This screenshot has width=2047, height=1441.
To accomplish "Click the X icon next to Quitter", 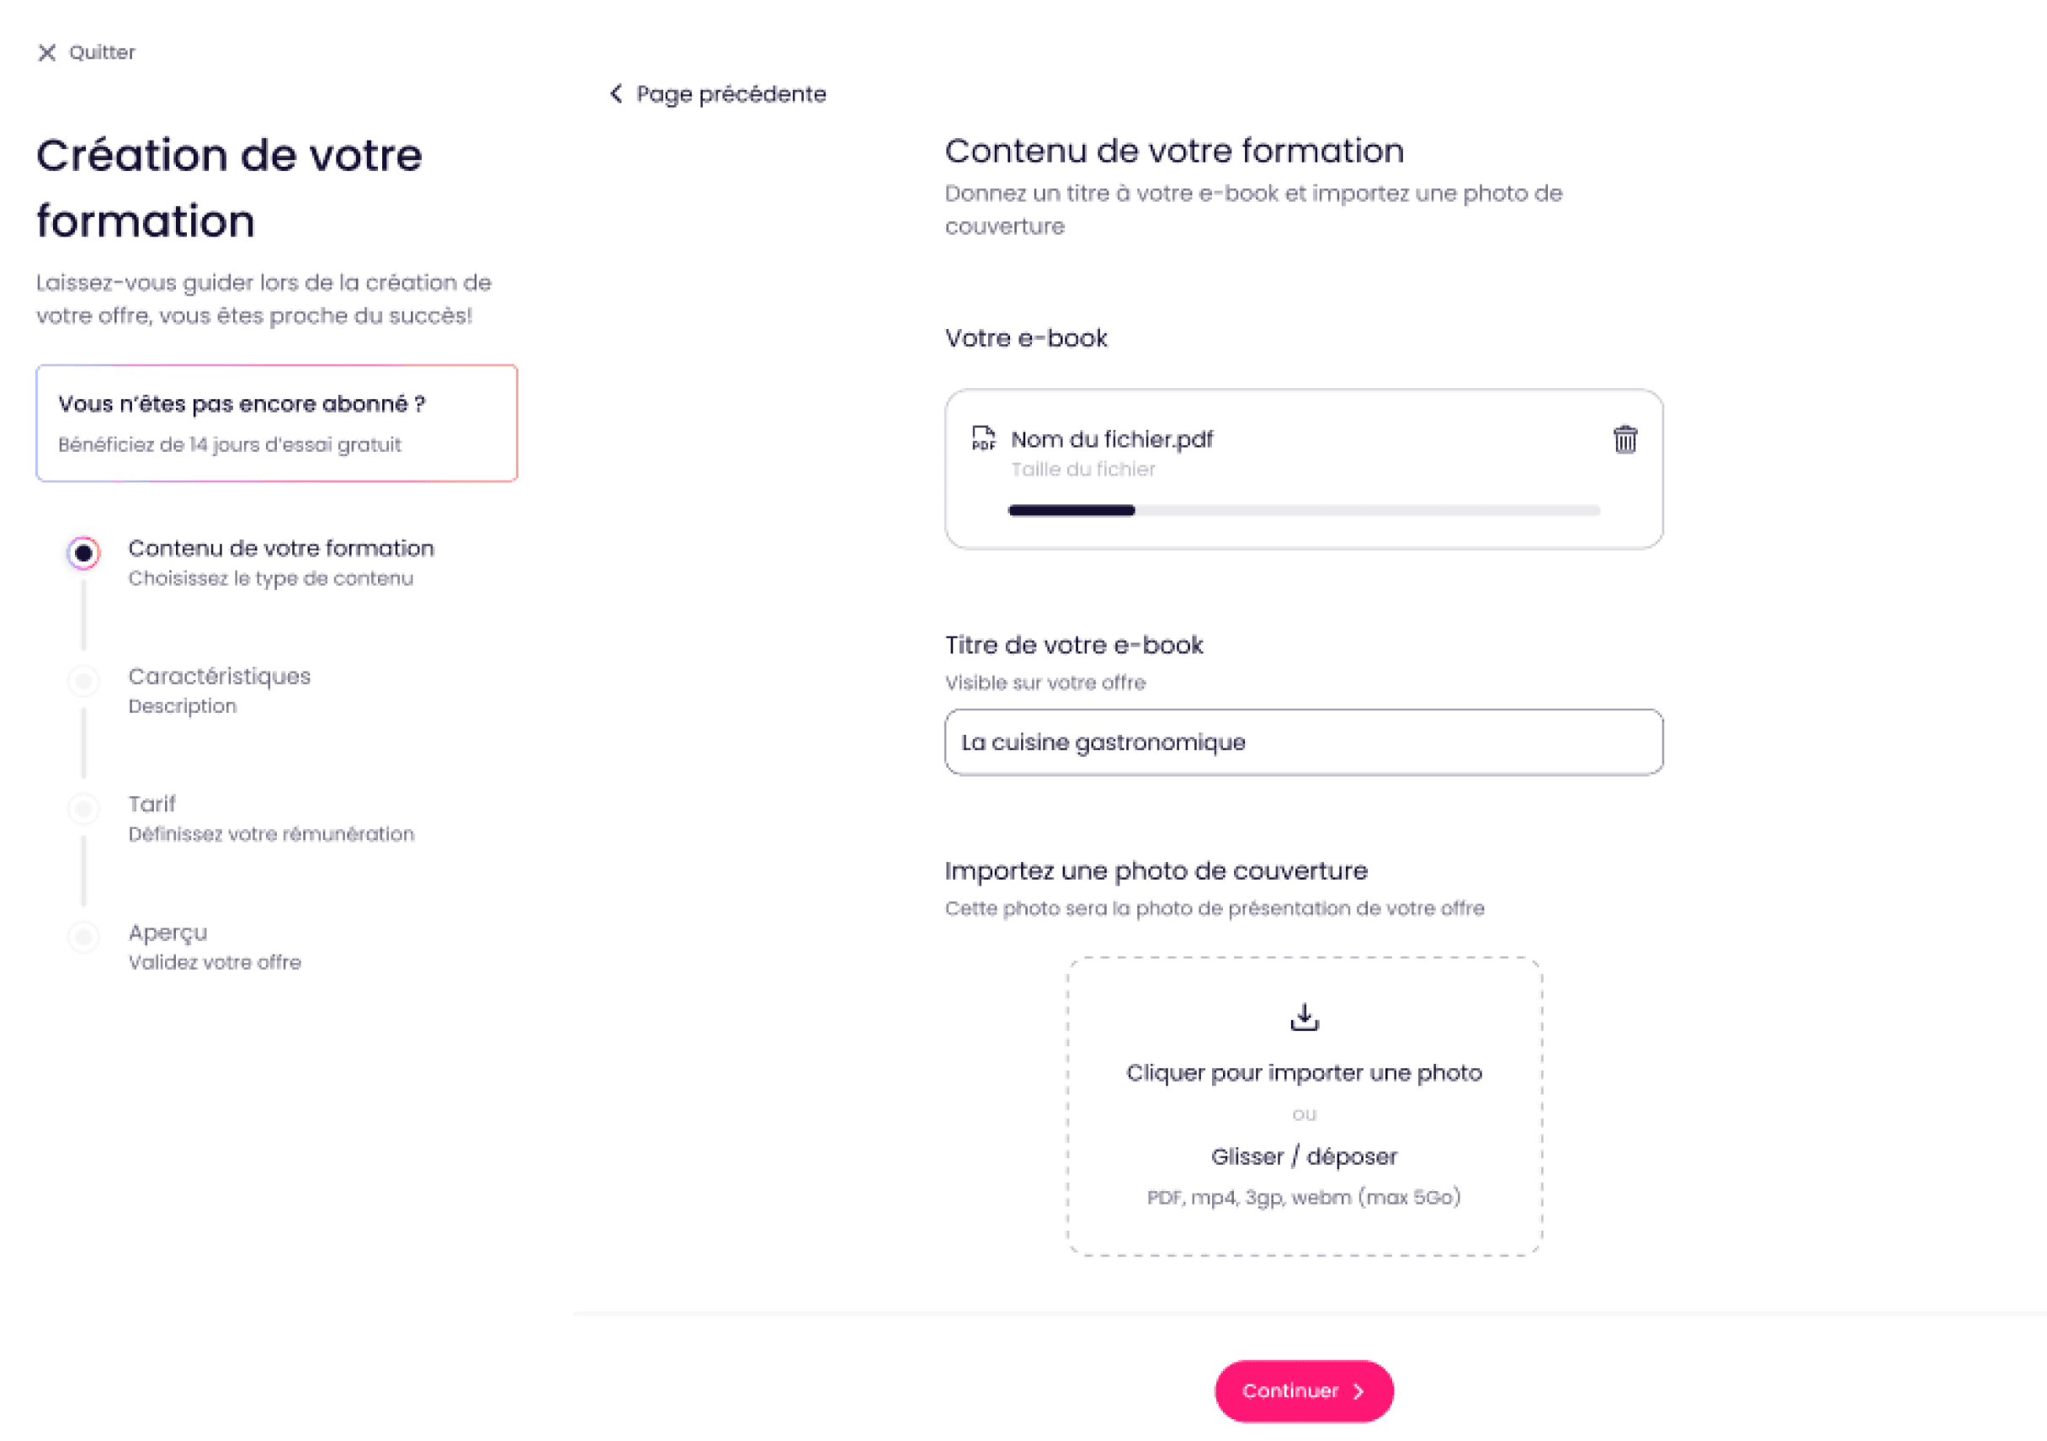I will click(46, 53).
